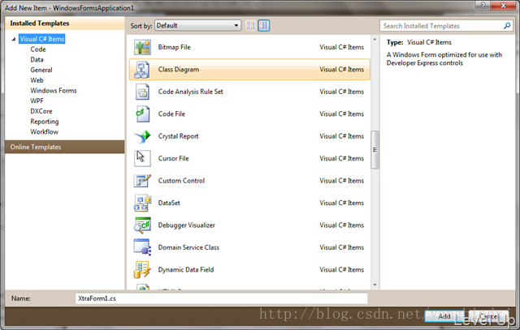Open the Reporting category
Viewport: 520px width, 330px height.
point(45,122)
